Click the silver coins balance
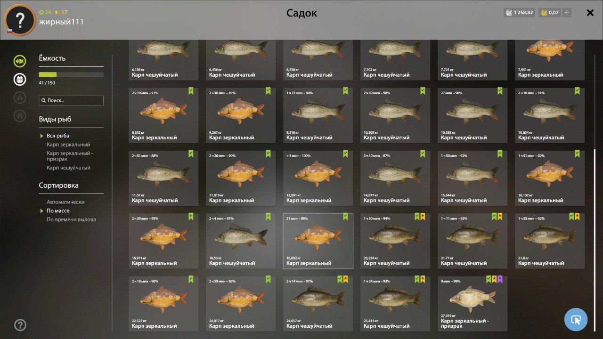603x339 pixels. pos(520,13)
